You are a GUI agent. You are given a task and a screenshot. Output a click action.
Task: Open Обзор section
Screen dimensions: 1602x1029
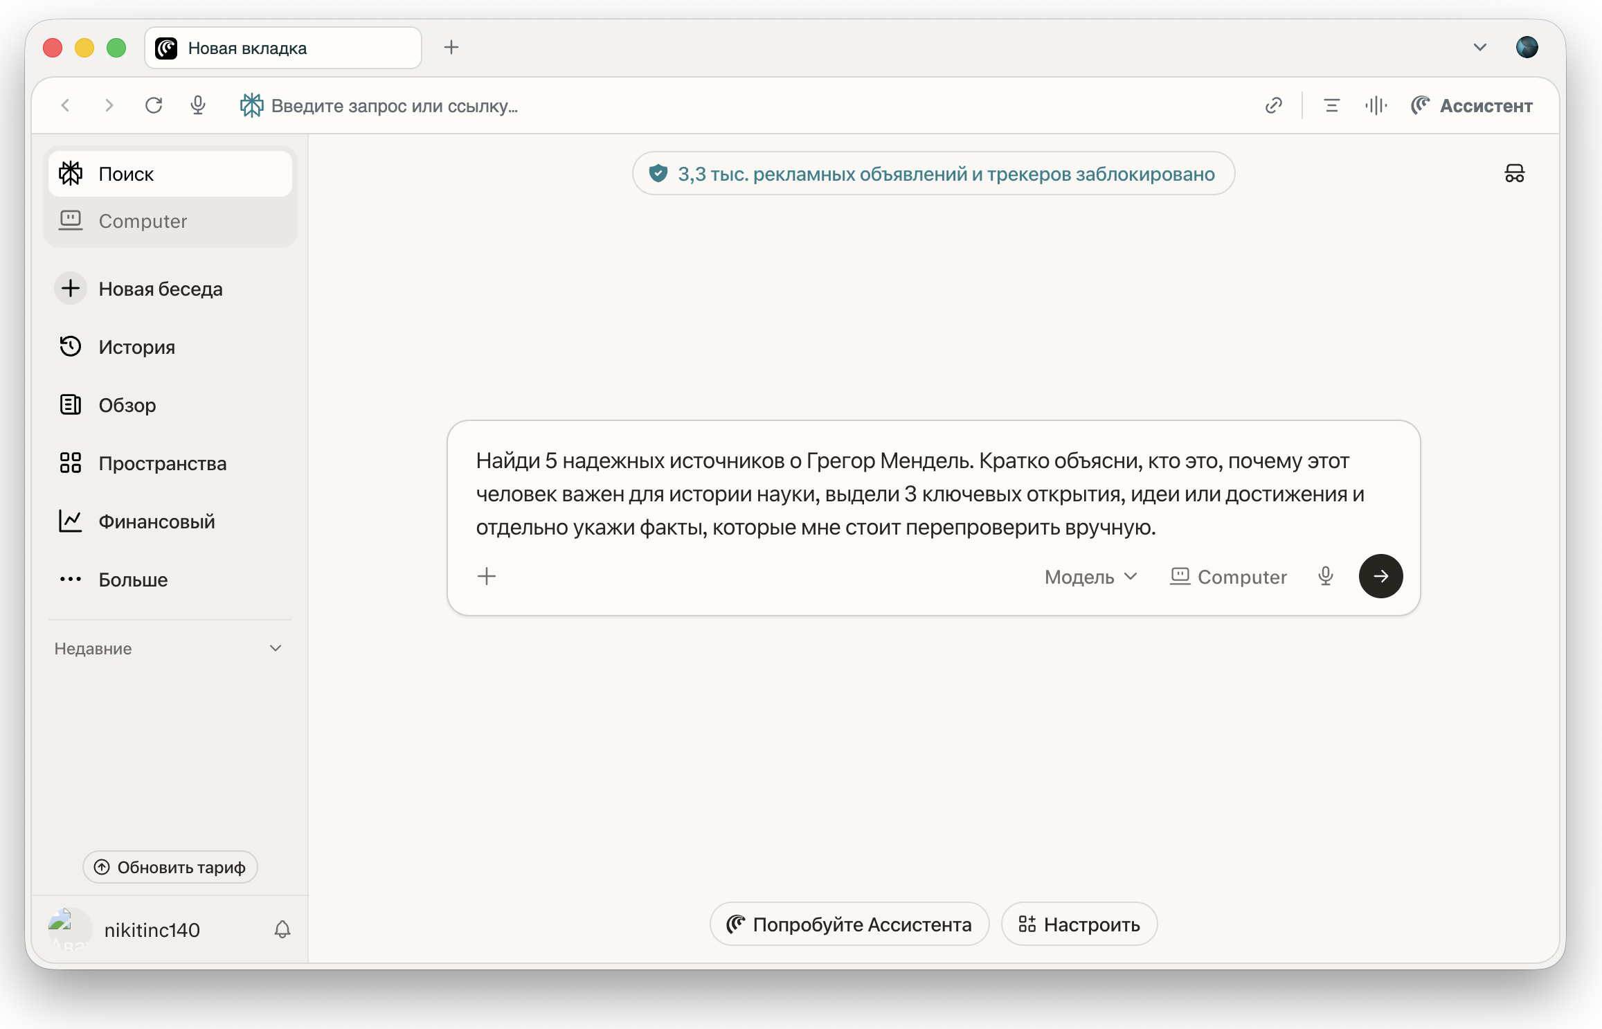pyautogui.click(x=170, y=405)
